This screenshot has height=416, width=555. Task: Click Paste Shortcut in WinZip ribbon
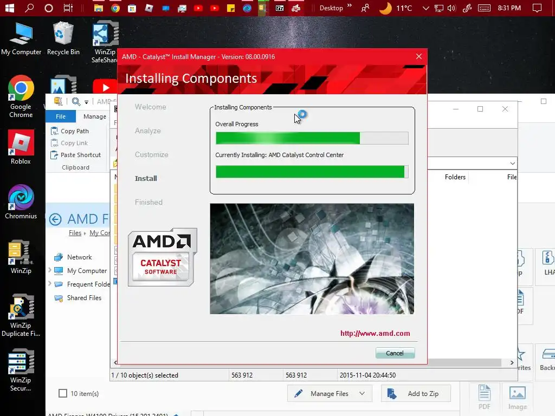[76, 155]
